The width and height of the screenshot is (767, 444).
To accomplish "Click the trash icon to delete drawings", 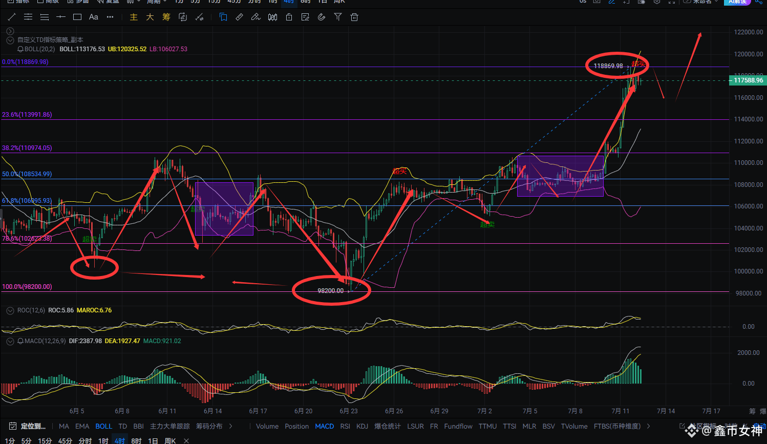I will (x=354, y=17).
